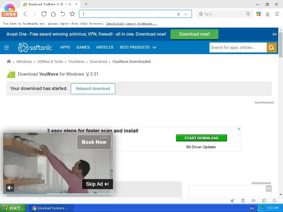The height and width of the screenshot is (212, 283).
Task: Unmute the video ad speaker icon
Action: (x=10, y=188)
